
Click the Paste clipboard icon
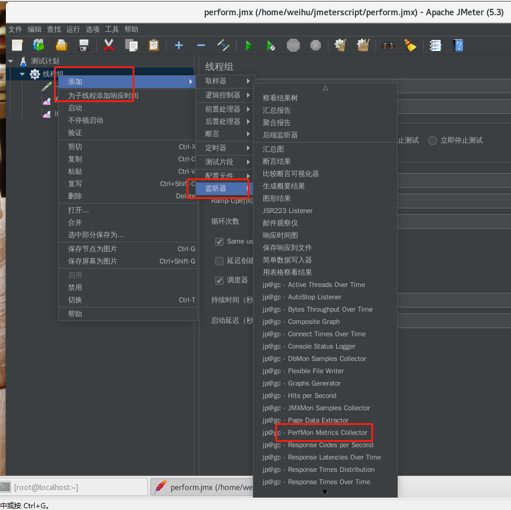coord(154,45)
